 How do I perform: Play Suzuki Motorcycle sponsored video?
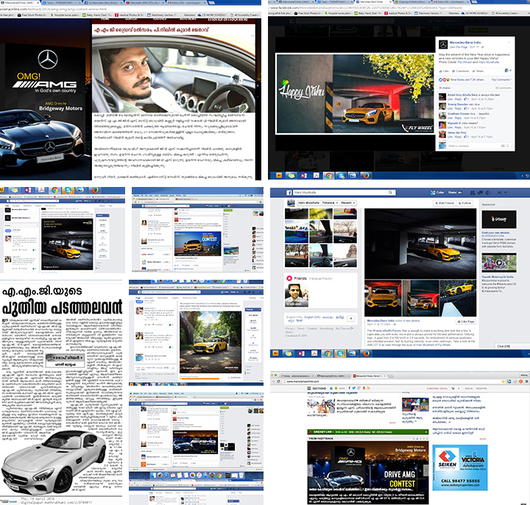point(499,263)
